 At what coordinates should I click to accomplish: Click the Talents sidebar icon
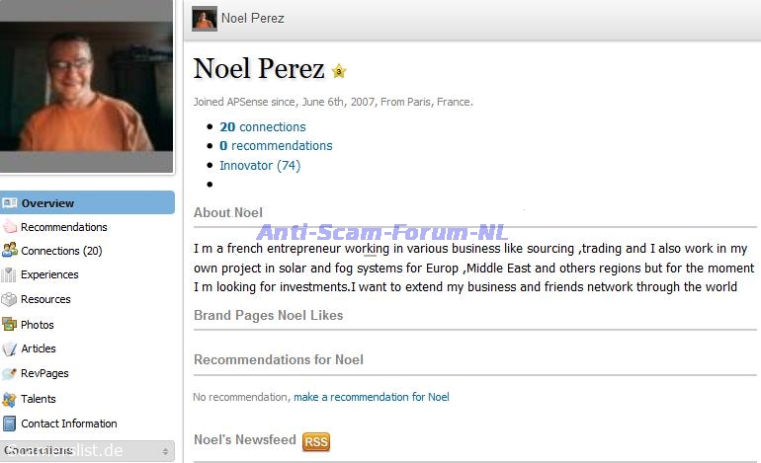click(x=10, y=399)
